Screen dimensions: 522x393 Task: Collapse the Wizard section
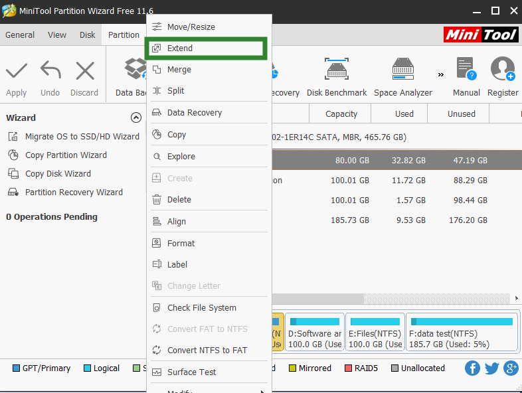136,118
